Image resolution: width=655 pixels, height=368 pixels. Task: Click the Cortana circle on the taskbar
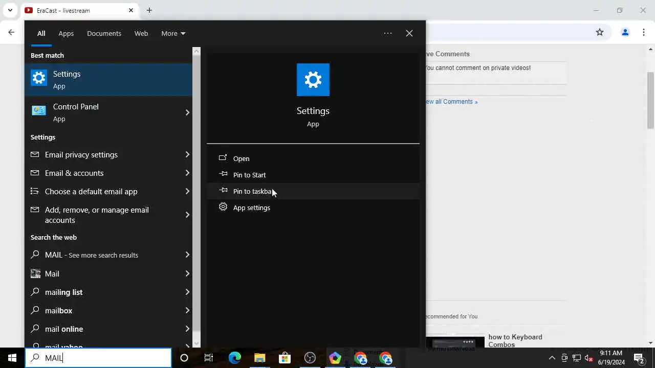184,358
